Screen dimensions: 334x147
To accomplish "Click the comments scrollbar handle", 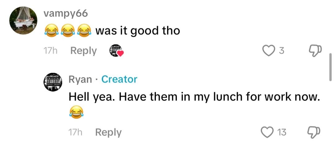I will pyautogui.click(x=330, y=67).
